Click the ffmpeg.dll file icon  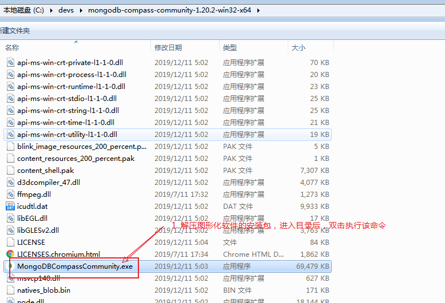tap(10, 194)
